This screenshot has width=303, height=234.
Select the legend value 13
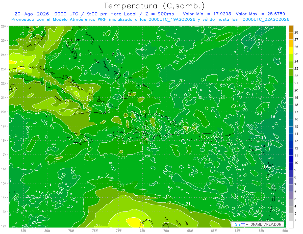pos(296,141)
